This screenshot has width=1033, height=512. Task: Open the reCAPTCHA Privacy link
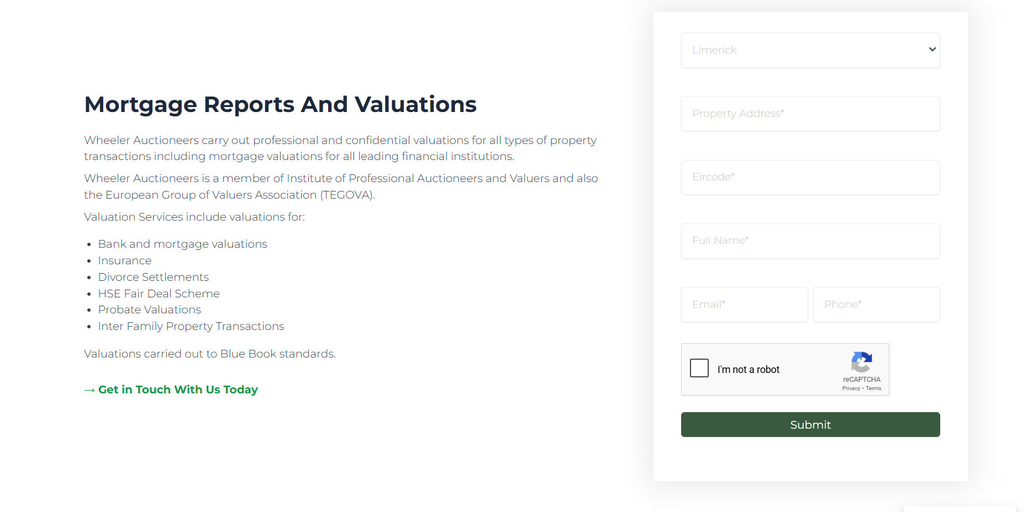pyautogui.click(x=851, y=388)
